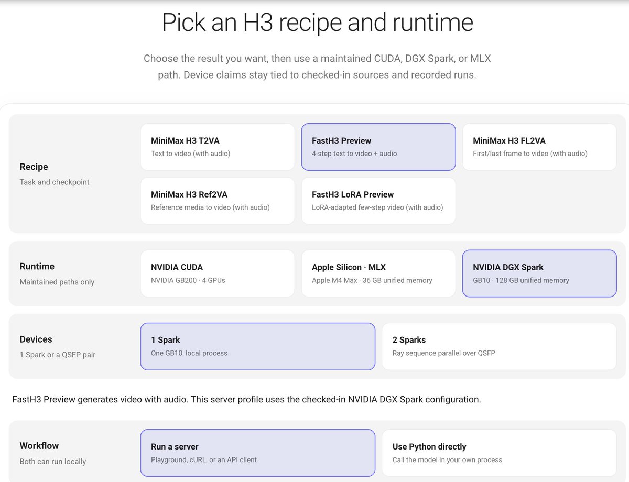Switch devices to 2 Sparks
Viewport: 629px width, 482px height.
click(x=499, y=346)
